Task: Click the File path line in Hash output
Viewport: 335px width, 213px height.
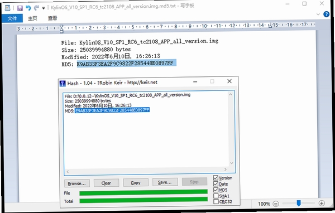Action: [x=127, y=95]
